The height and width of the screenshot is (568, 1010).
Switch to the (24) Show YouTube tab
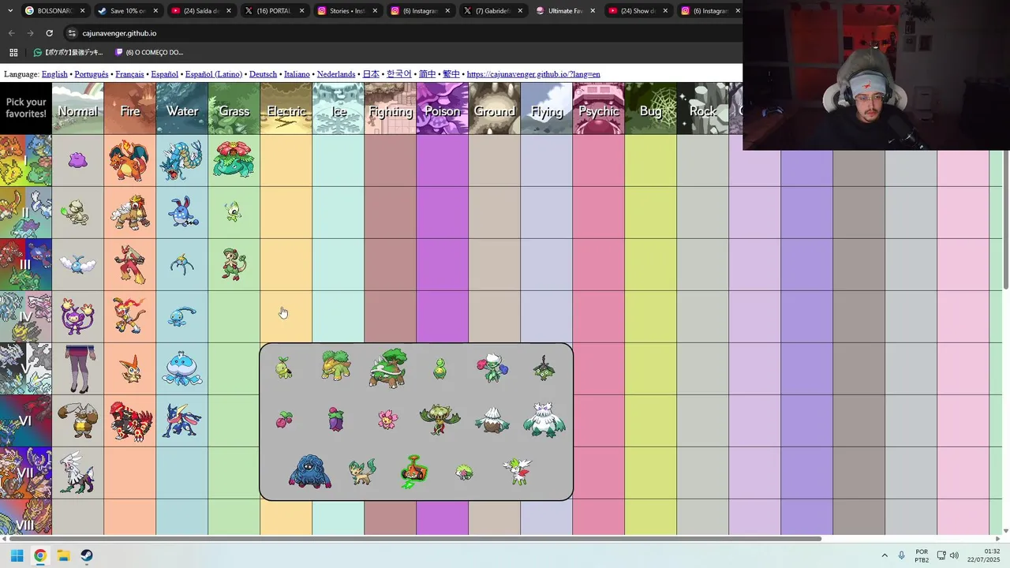pos(638,11)
